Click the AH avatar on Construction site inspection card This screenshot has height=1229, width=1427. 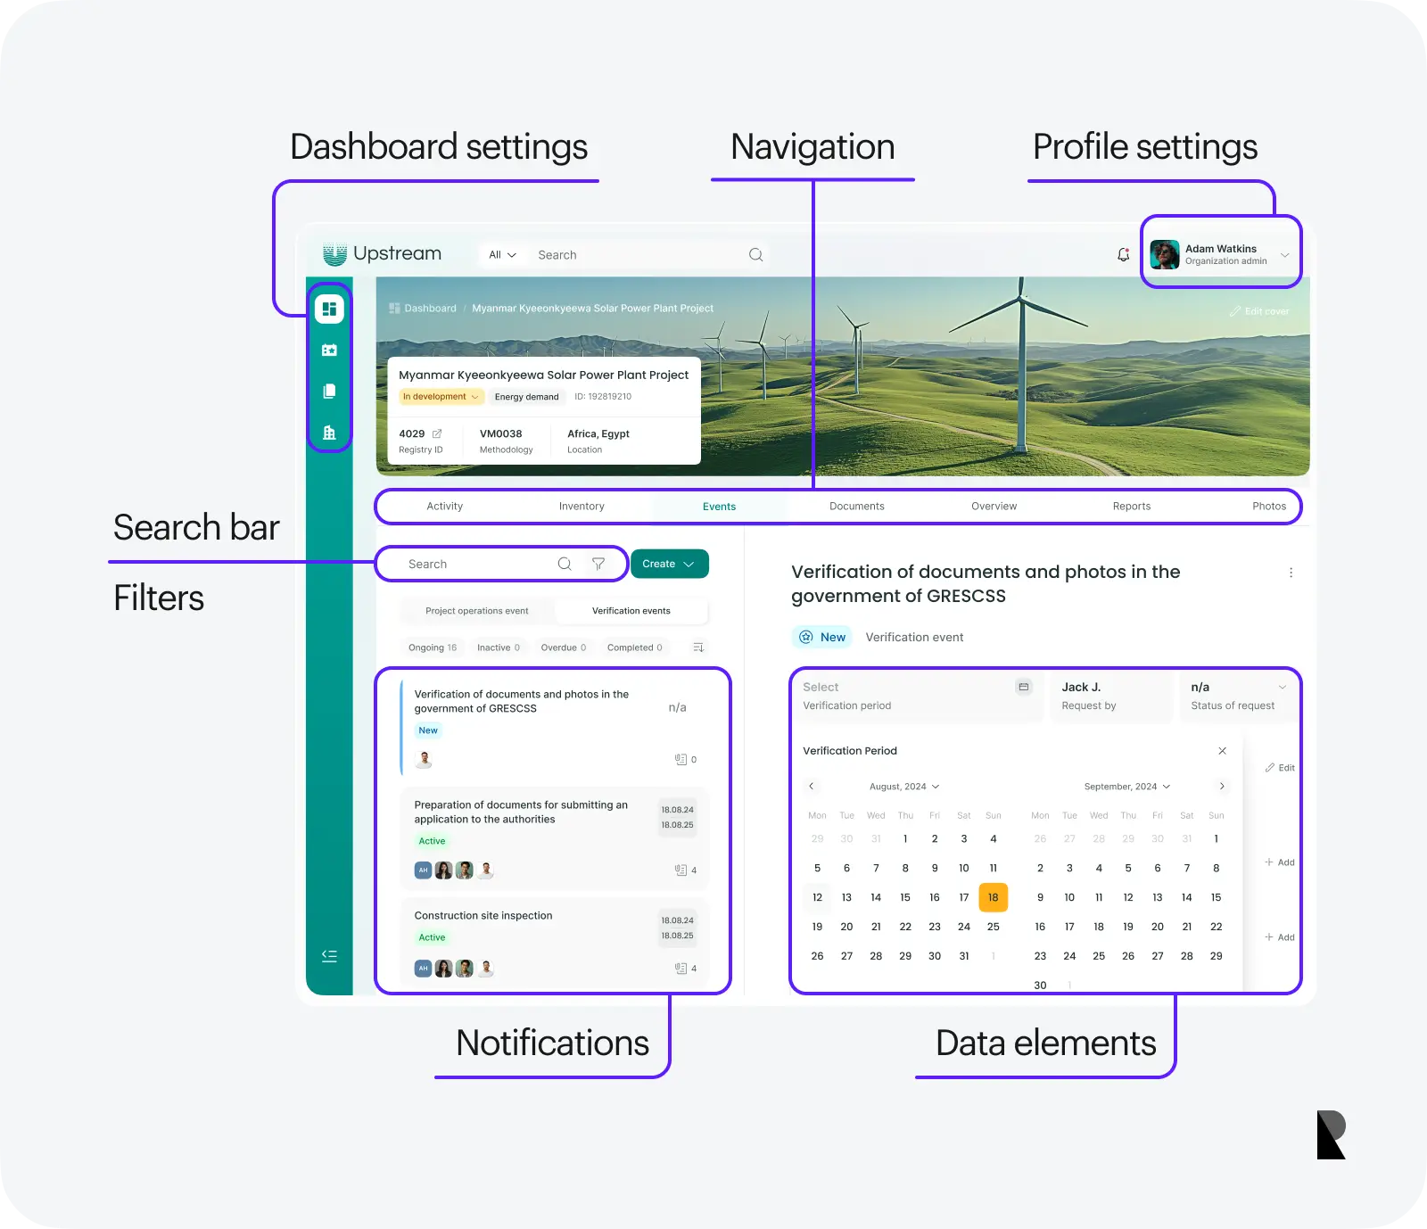click(x=424, y=969)
